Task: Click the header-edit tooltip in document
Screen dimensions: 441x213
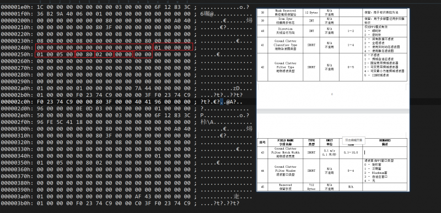Action: (x=353, y=140)
